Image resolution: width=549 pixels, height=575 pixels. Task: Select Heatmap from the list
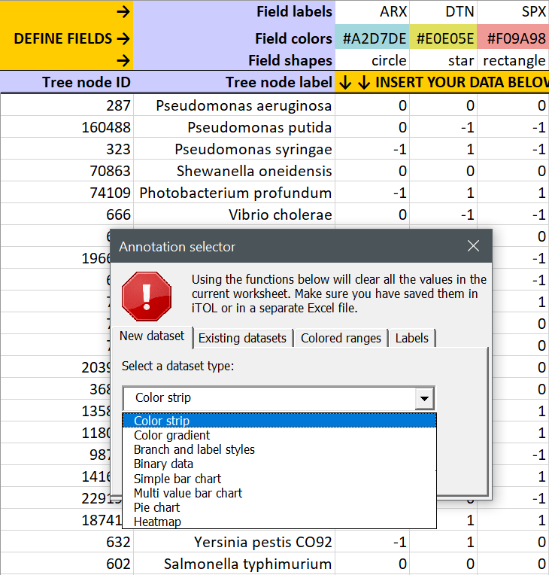pyautogui.click(x=157, y=522)
